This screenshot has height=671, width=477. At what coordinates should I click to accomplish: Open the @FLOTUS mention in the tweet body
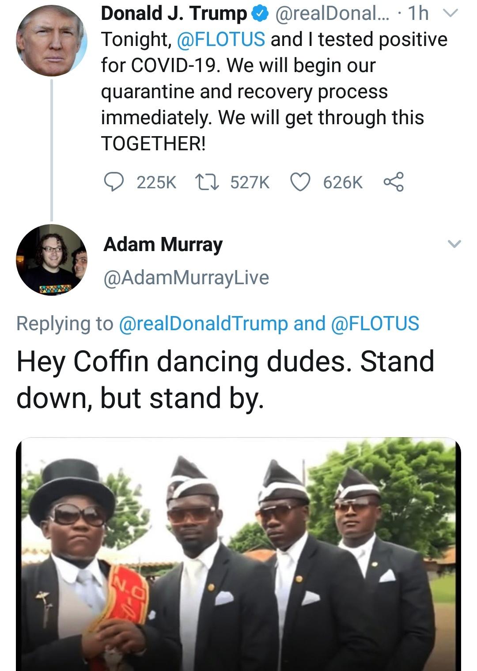point(221,39)
